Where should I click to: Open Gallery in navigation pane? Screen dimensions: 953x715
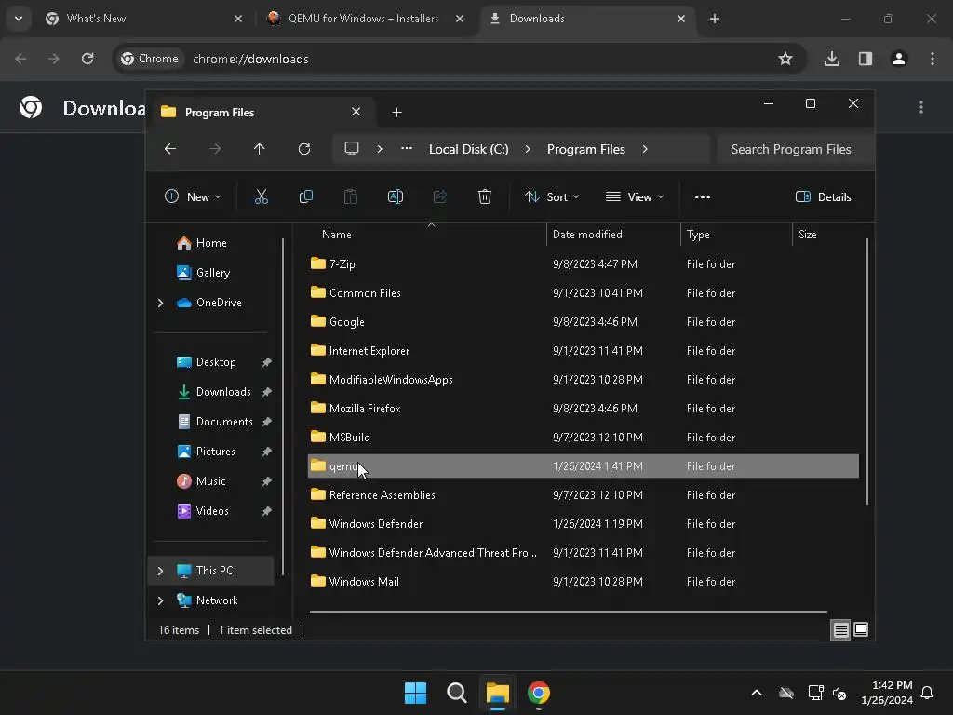(212, 273)
